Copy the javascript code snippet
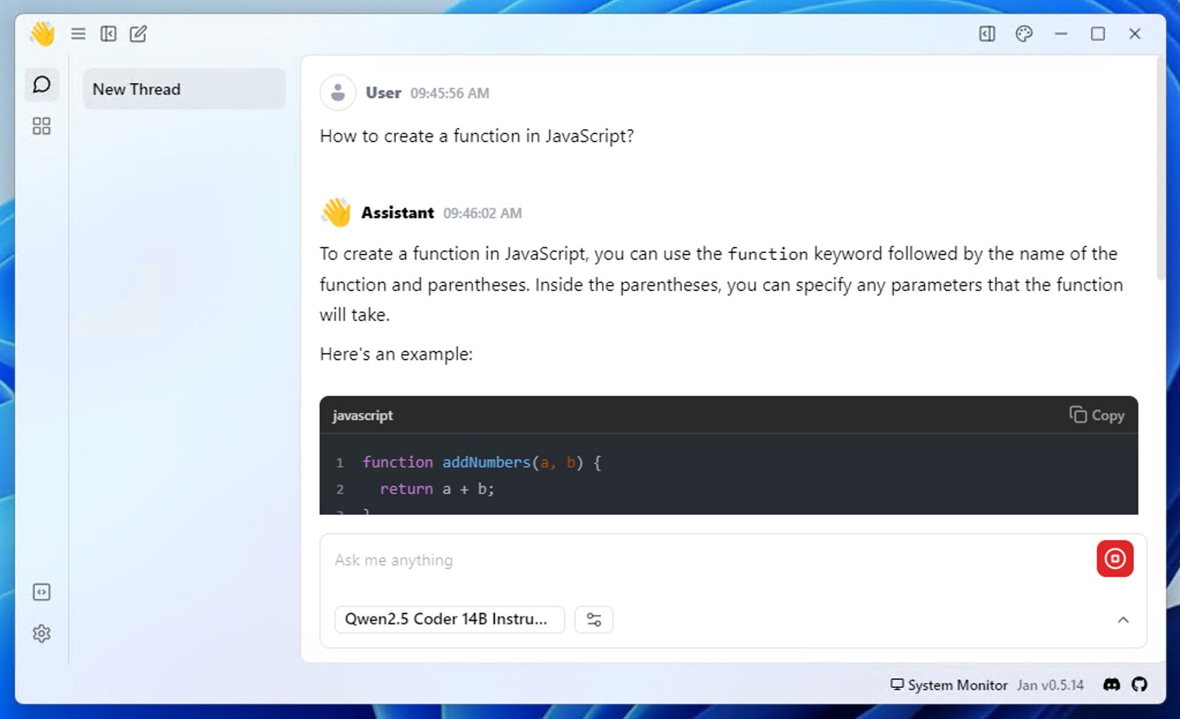The height and width of the screenshot is (719, 1180). click(1096, 415)
